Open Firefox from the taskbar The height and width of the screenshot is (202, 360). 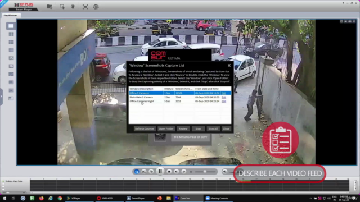pos(41,198)
